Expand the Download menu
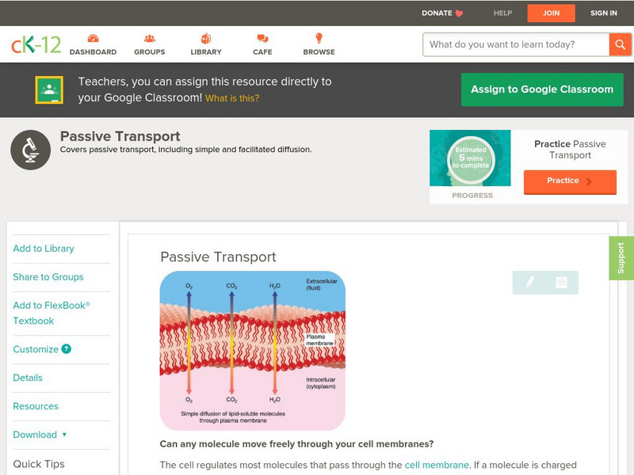This screenshot has width=634, height=475. click(x=35, y=435)
